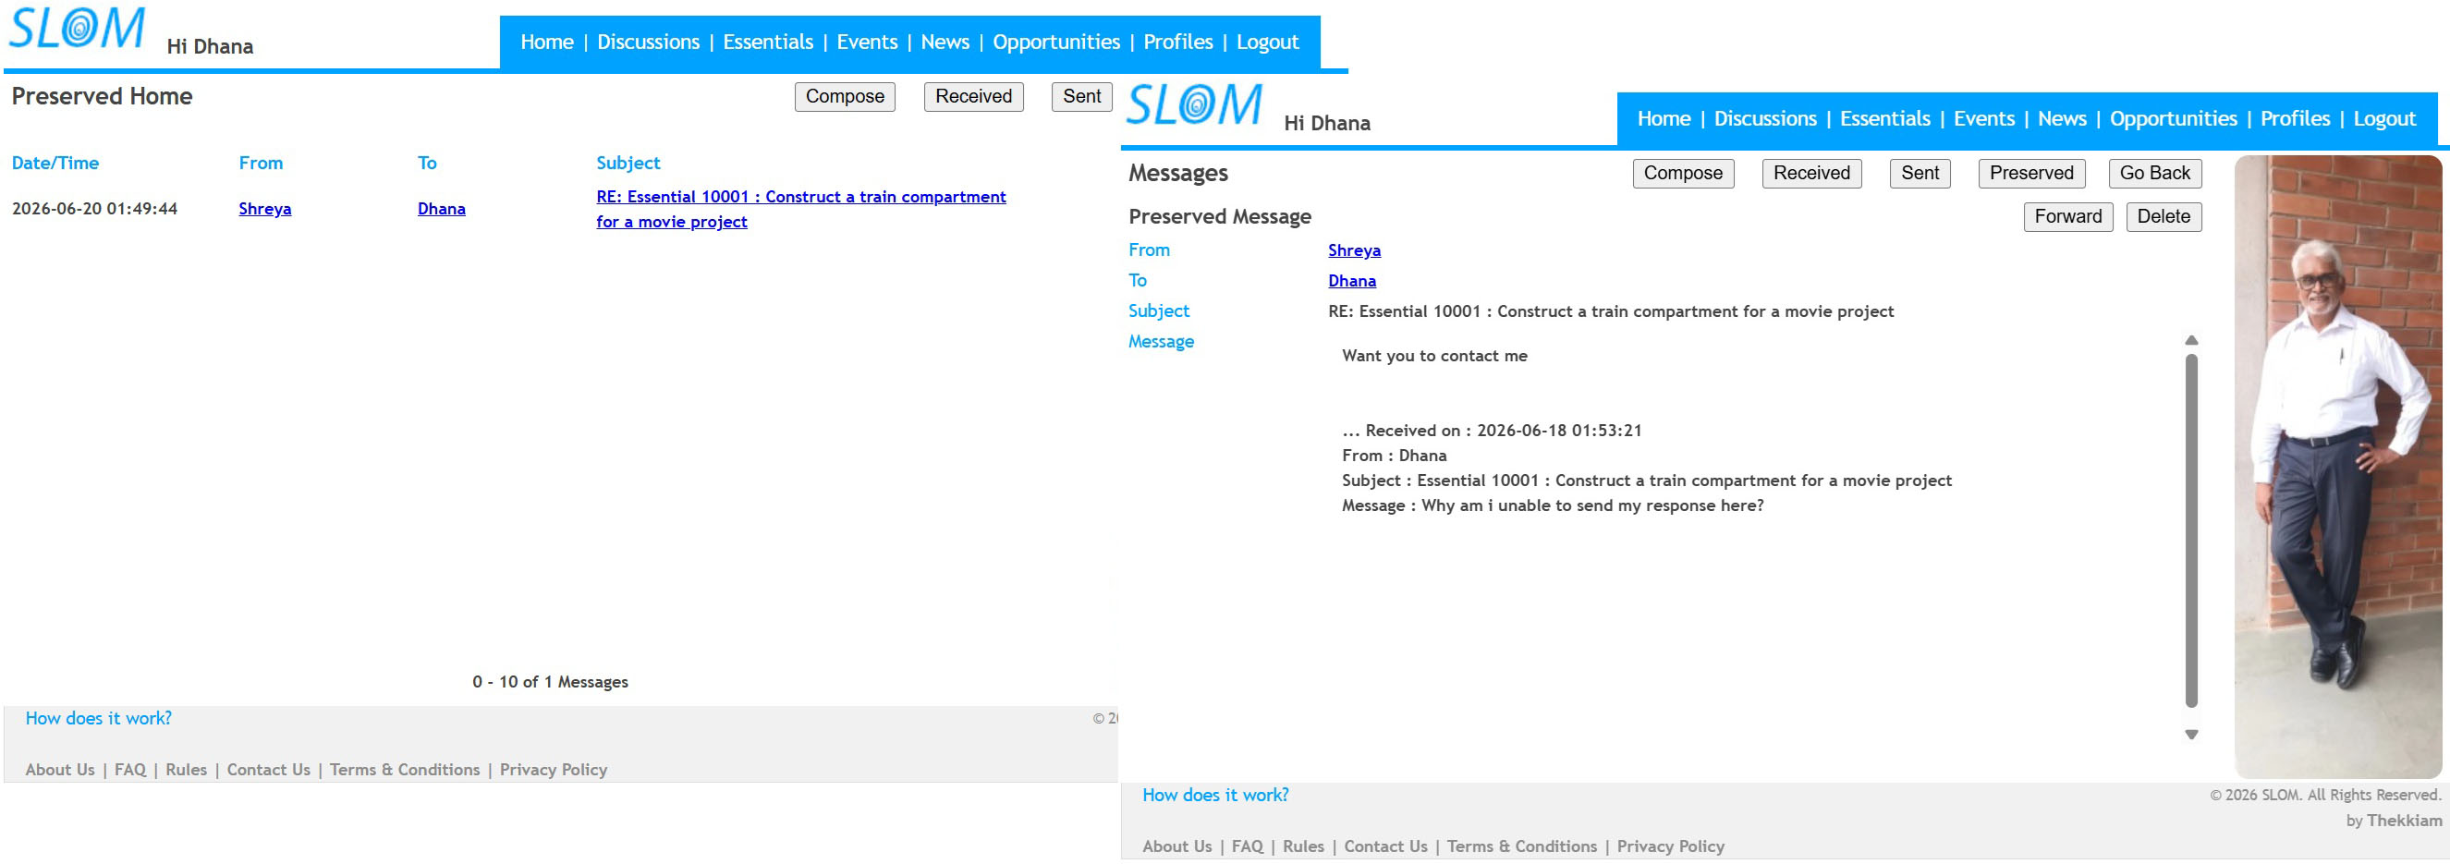
Task: Open the Preserved messages button
Action: tap(2031, 174)
